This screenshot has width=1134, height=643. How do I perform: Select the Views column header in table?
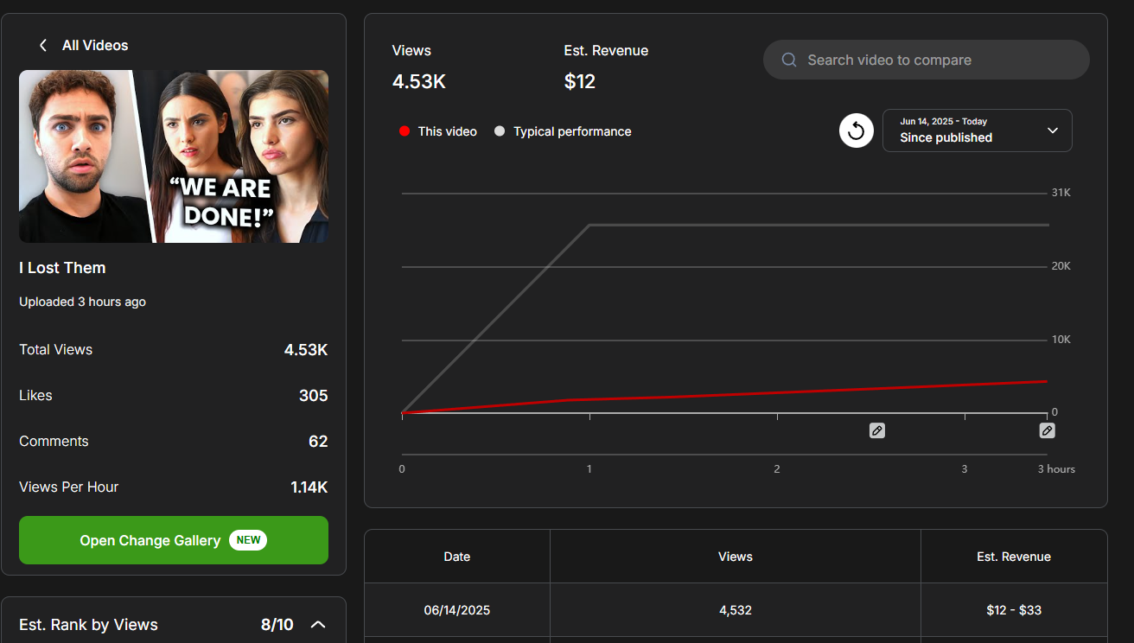(736, 557)
